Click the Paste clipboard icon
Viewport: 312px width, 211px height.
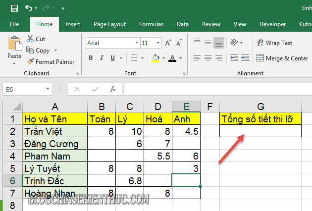(x=15, y=44)
